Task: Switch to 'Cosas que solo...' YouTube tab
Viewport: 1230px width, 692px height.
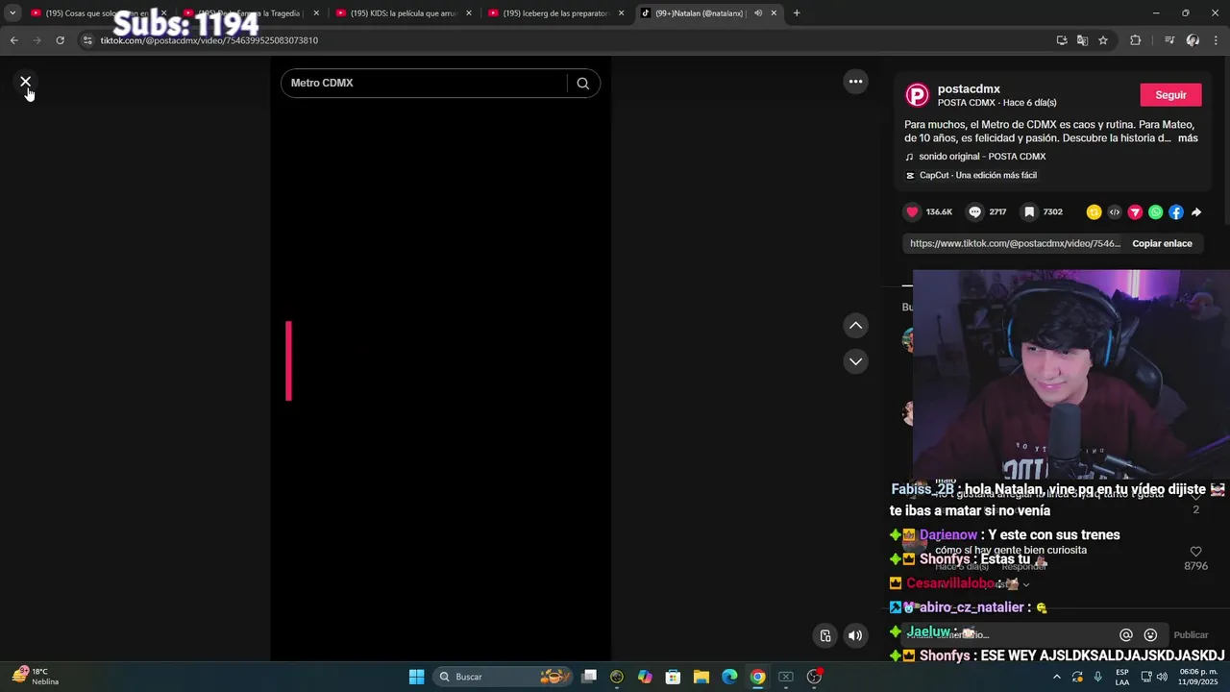Action: pyautogui.click(x=96, y=13)
